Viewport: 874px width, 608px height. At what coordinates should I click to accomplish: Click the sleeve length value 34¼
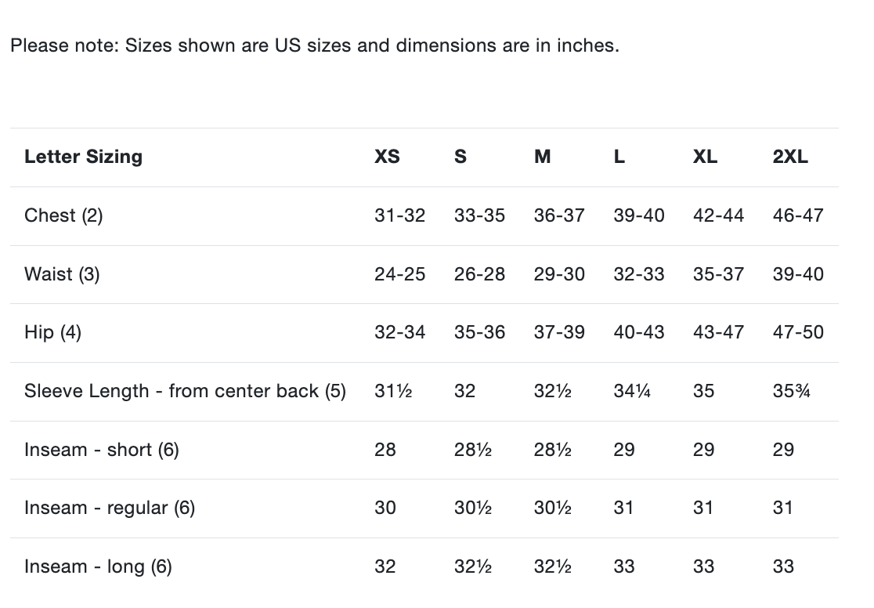point(632,391)
